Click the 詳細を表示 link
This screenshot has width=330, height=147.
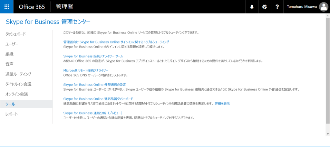pyautogui.click(x=222, y=104)
